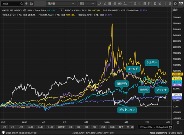Open the 日足 interval dropdown
The image size is (184, 135).
click(x=87, y=4)
